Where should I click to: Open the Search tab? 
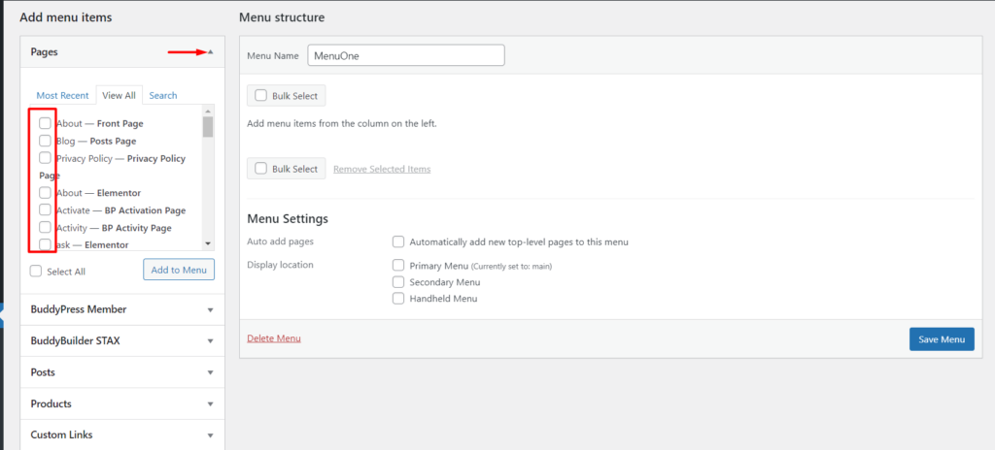(x=163, y=96)
